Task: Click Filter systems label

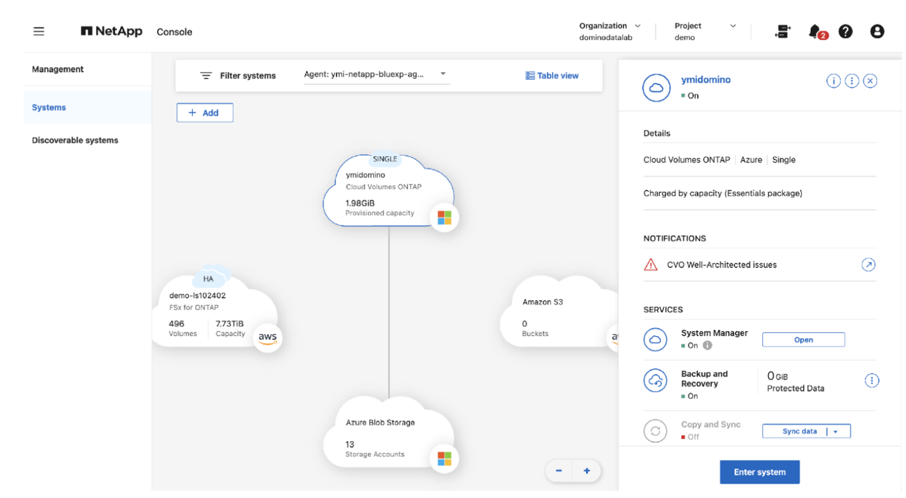Action: tap(248, 75)
